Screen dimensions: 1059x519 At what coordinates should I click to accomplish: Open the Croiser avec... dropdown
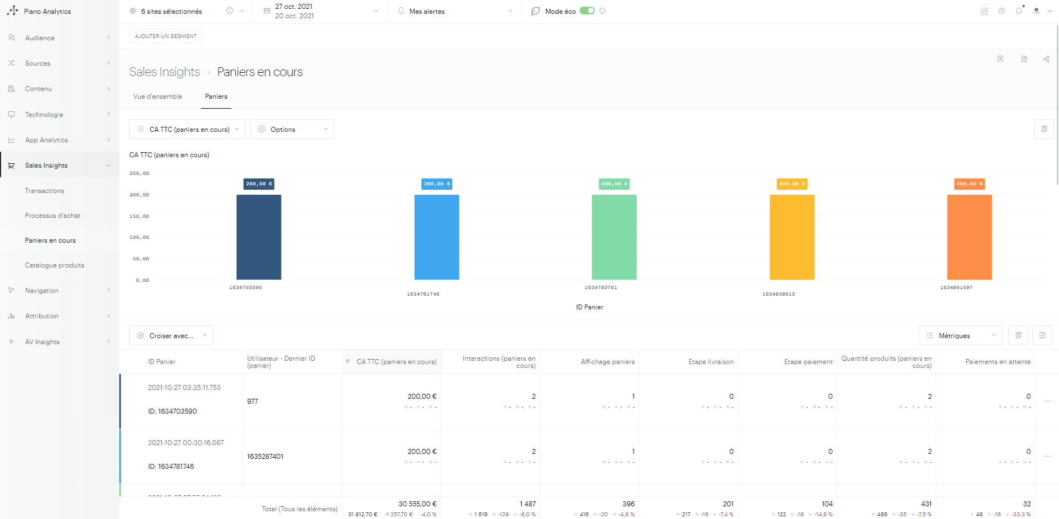(171, 335)
